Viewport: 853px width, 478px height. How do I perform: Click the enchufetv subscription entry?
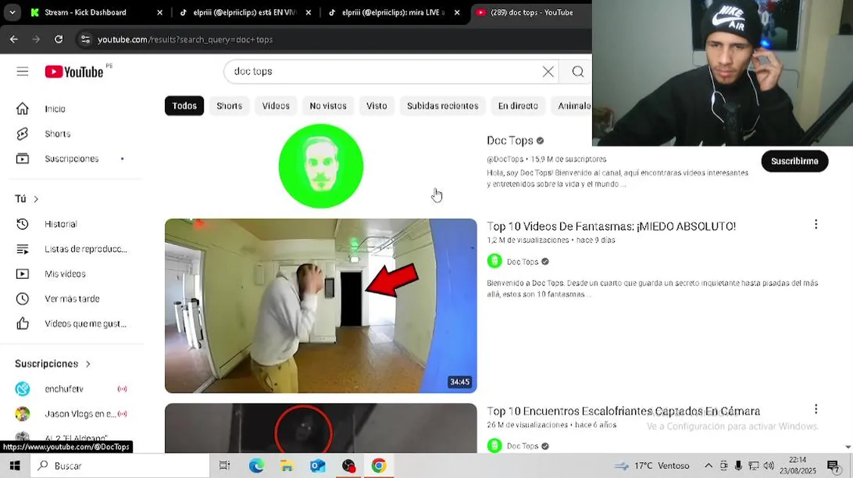point(72,389)
